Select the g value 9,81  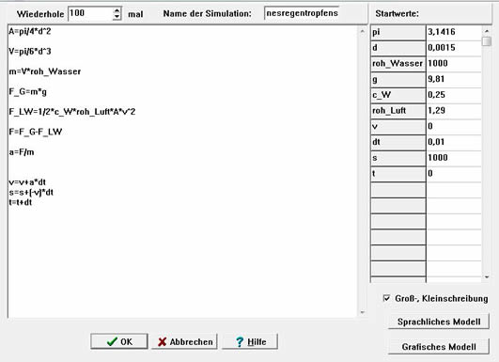454,79
